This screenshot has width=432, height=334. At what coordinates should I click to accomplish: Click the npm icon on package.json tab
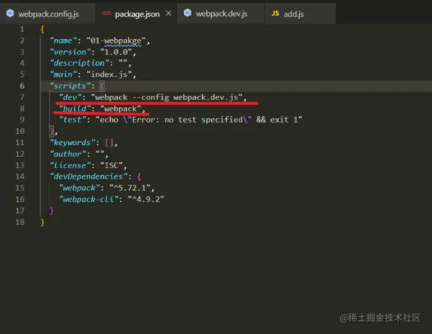click(107, 13)
